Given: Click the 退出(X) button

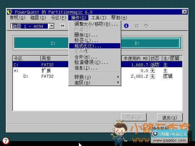Looking at the screenshot, I should pyautogui.click(x=170, y=117).
